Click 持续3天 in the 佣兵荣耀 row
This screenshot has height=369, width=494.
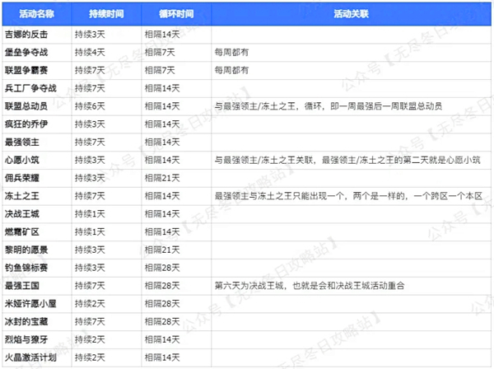pyautogui.click(x=90, y=178)
